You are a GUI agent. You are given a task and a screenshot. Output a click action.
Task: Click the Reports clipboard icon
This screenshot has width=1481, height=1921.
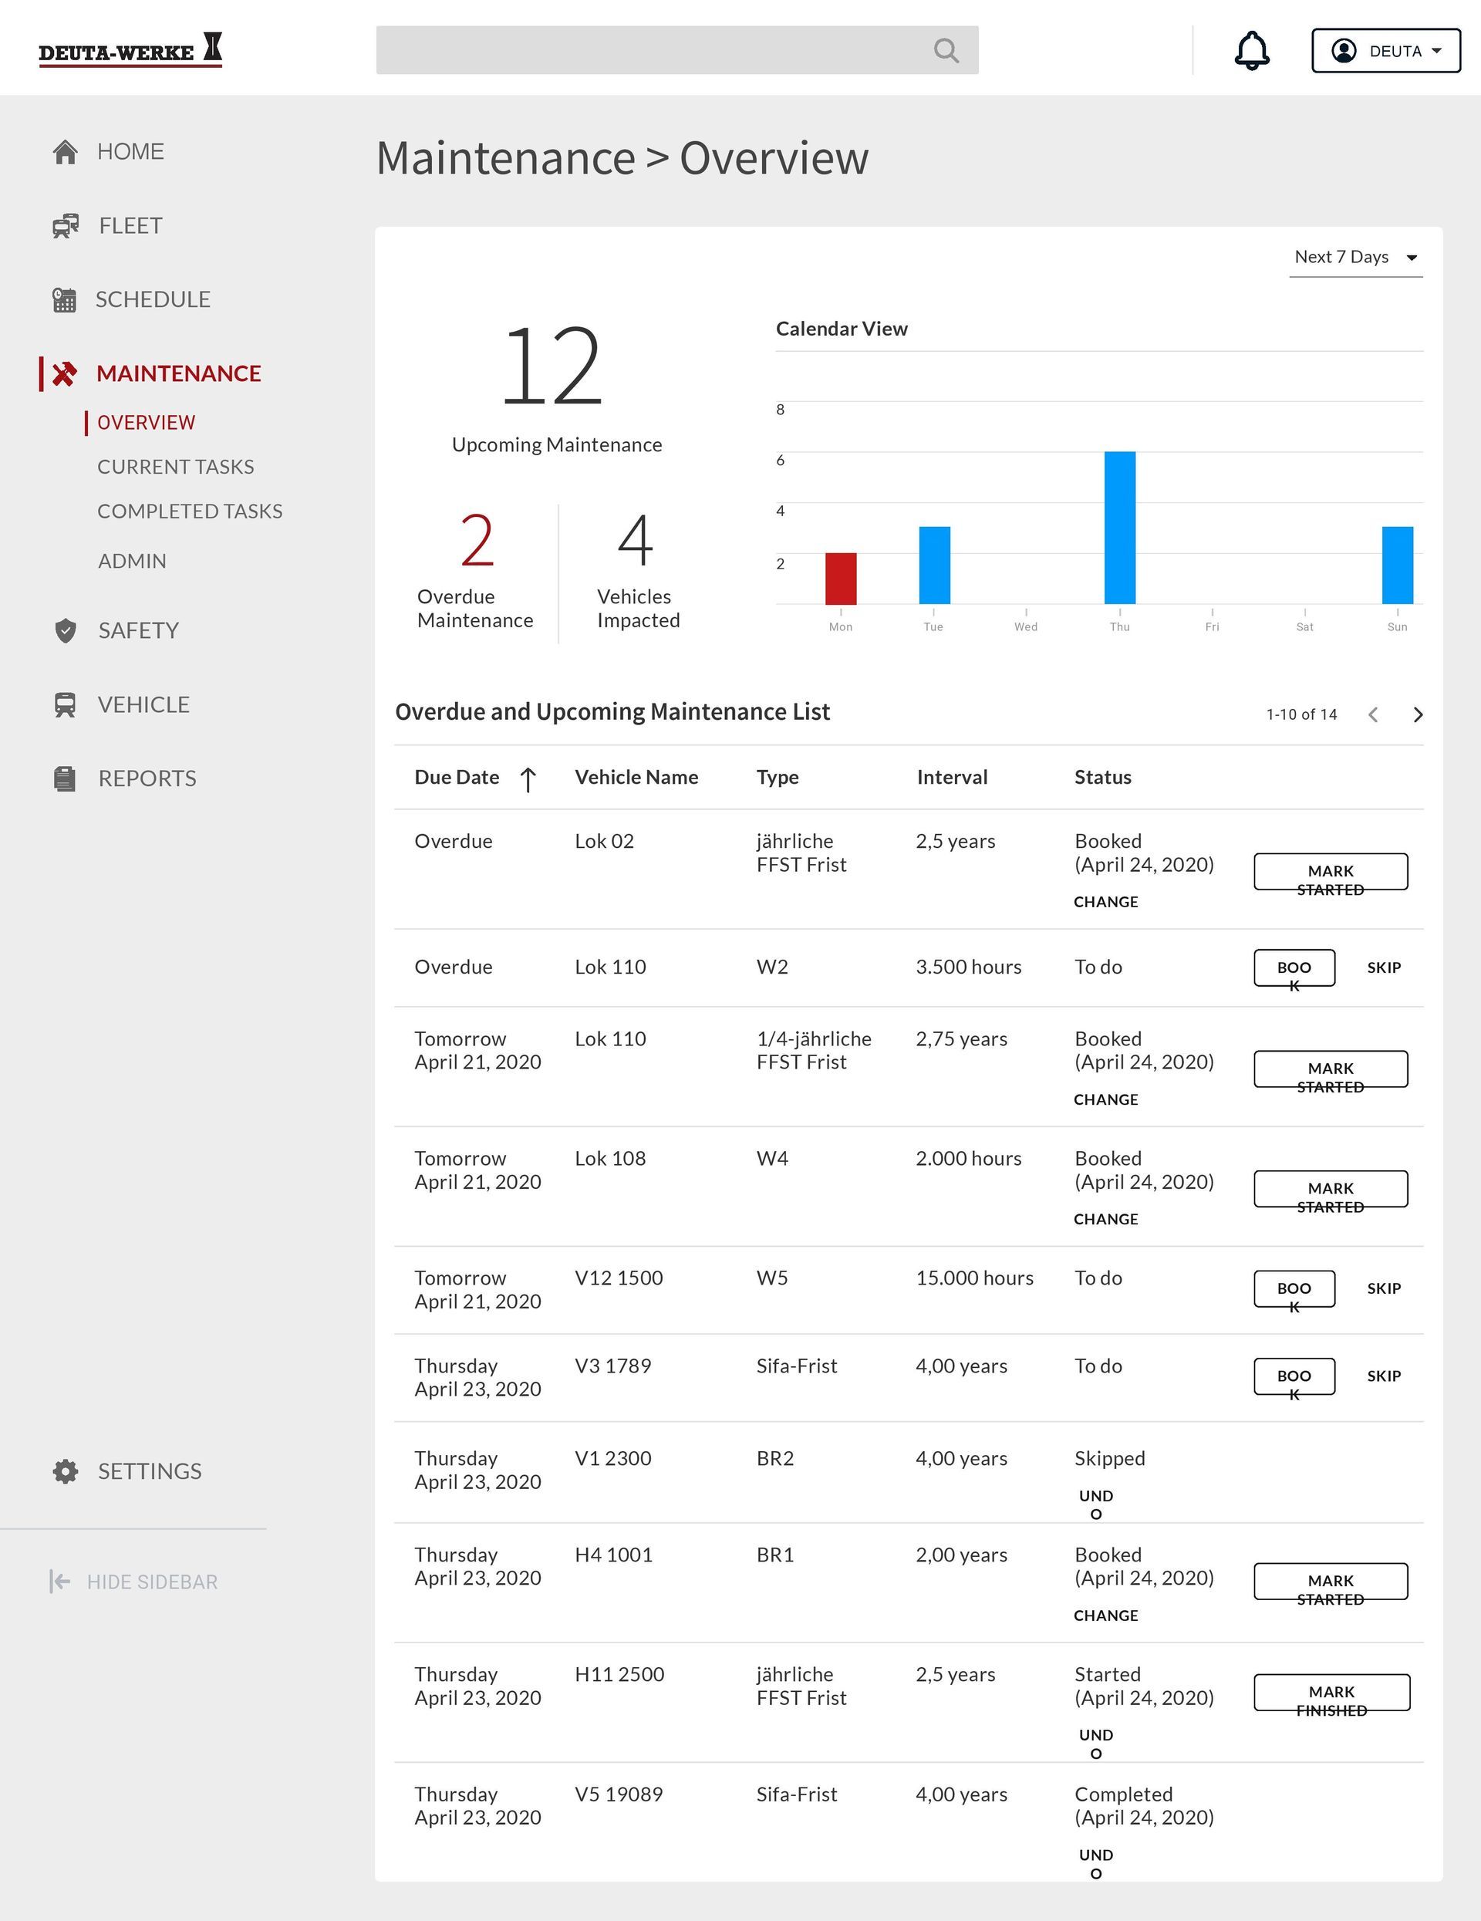(64, 778)
